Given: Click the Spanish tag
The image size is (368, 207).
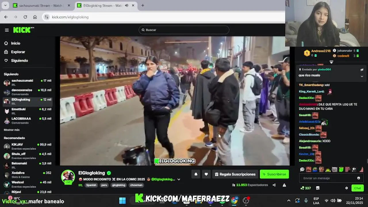Looking at the screenshot, I should point(91,185).
